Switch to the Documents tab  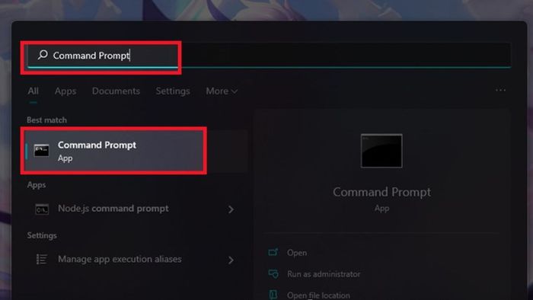[116, 91]
